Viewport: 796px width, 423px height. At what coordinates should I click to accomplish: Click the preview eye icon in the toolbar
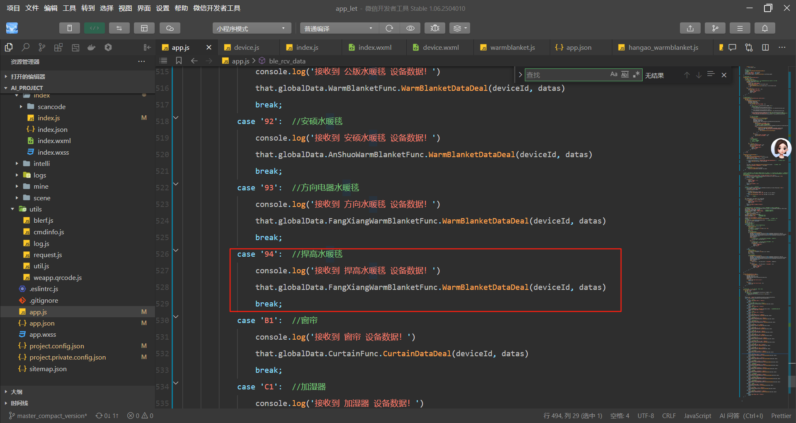(410, 28)
